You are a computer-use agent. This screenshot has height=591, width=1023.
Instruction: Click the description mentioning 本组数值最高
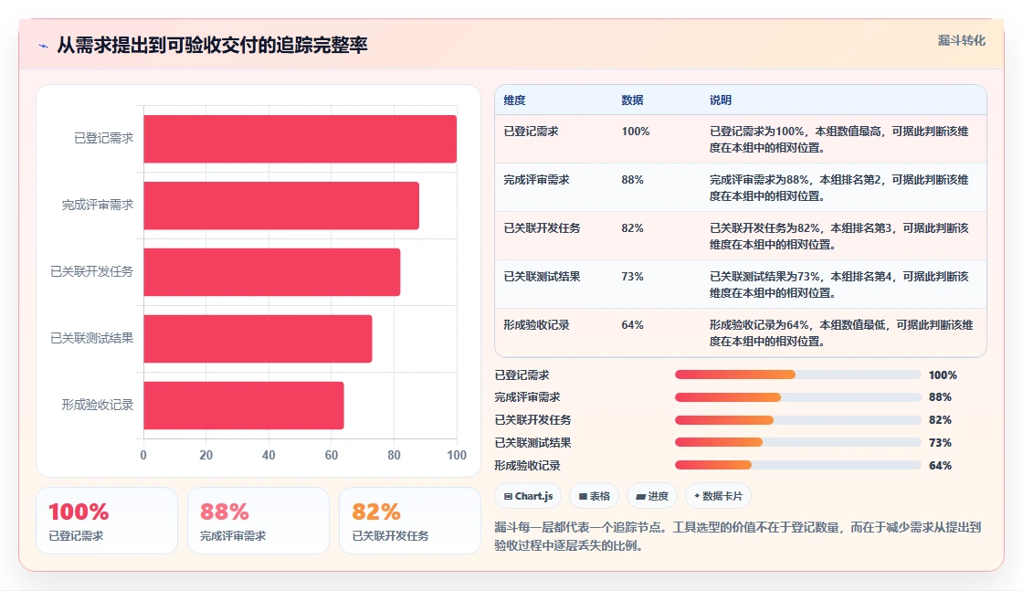(839, 139)
